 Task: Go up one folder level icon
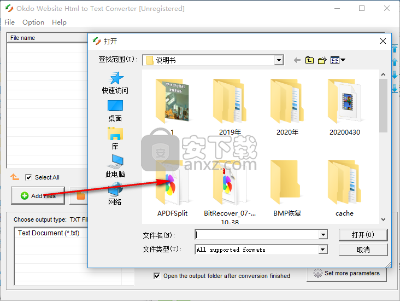(309, 60)
